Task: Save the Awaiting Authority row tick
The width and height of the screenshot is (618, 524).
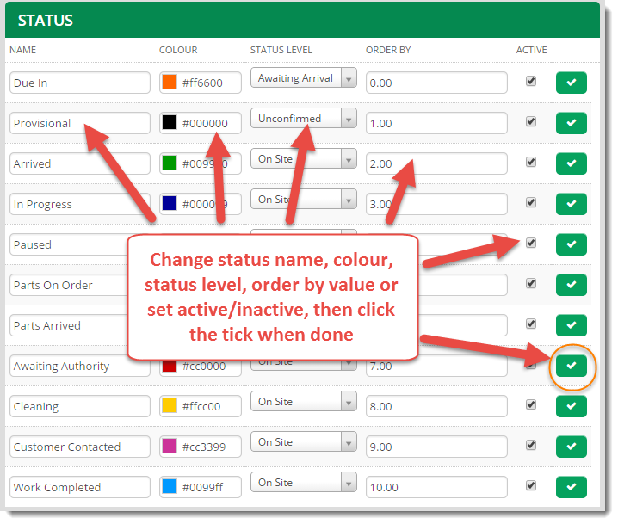Action: tap(572, 366)
